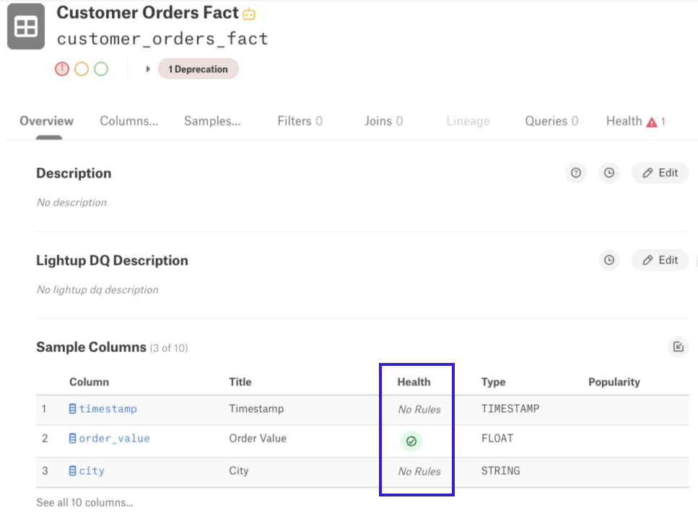
Task: Select the red flag circle with 1
Action: pos(62,69)
